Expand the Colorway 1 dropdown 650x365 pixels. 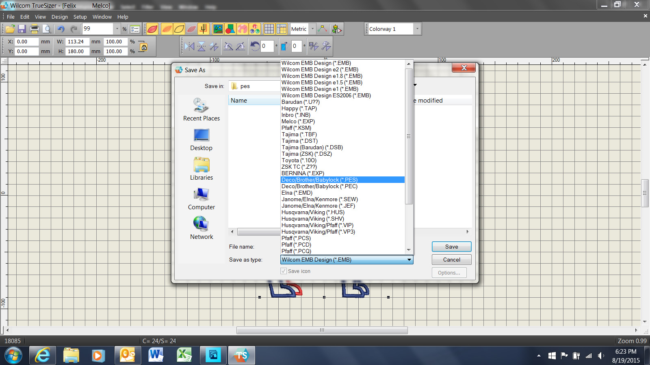pyautogui.click(x=417, y=29)
